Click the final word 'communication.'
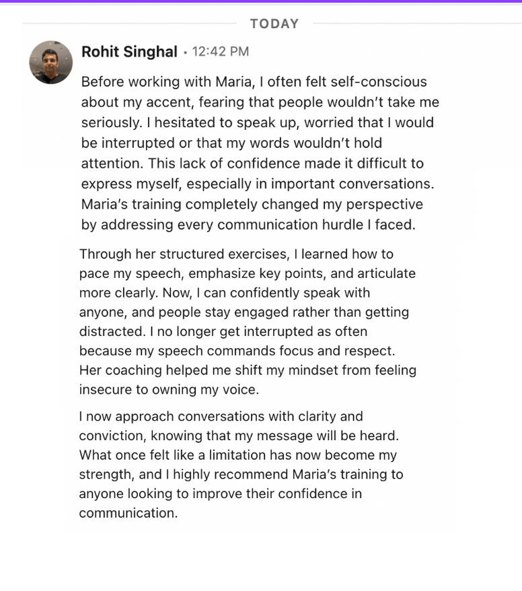 [128, 514]
